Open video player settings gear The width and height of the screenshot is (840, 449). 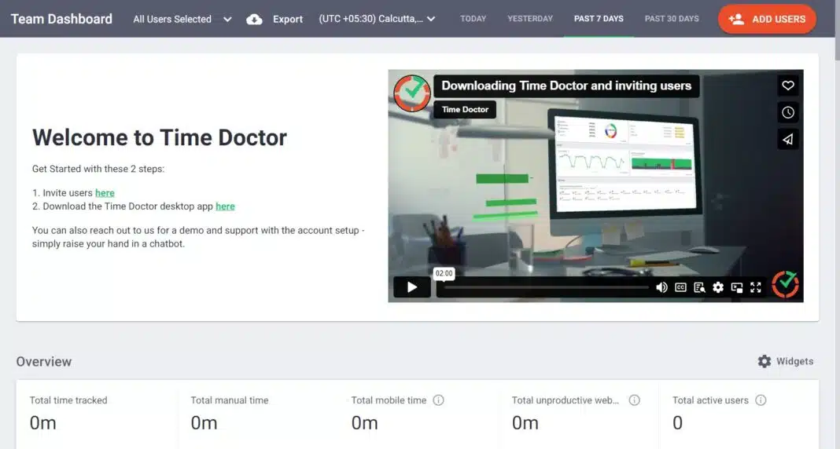point(718,287)
